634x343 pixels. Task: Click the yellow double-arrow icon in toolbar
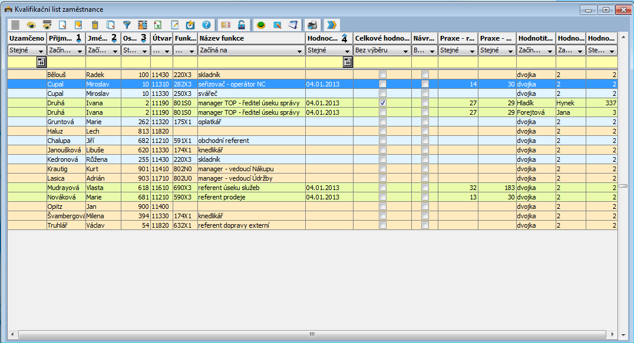point(332,25)
